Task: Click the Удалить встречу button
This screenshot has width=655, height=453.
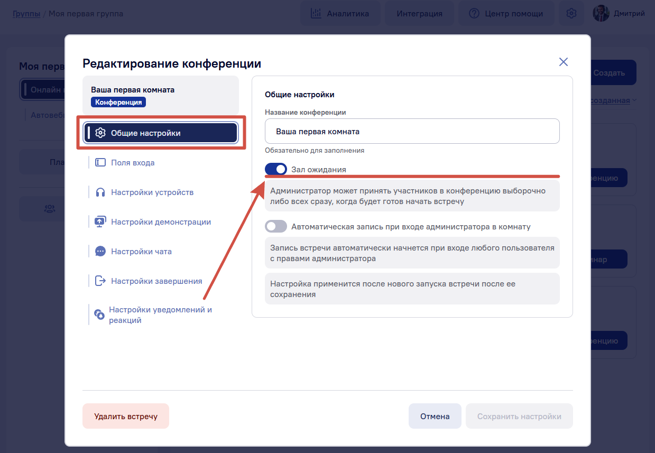Action: coord(126,416)
